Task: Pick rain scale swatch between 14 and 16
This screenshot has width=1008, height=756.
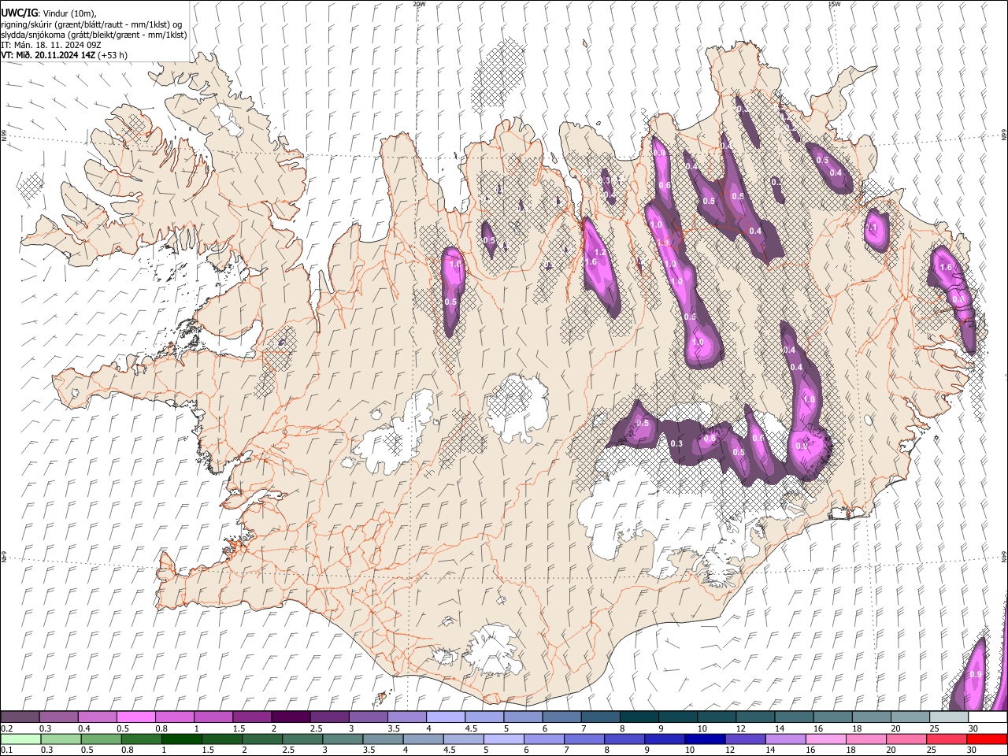Action: (x=785, y=739)
